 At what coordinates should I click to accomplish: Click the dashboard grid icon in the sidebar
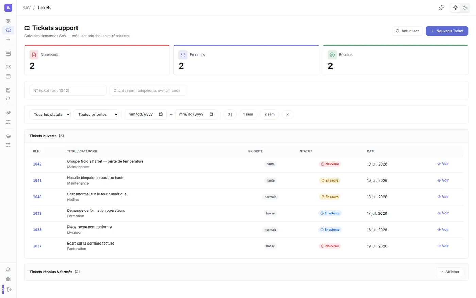coord(8,21)
